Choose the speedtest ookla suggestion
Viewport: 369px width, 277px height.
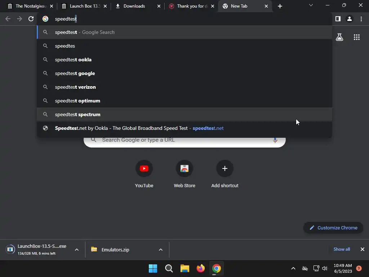click(184, 60)
